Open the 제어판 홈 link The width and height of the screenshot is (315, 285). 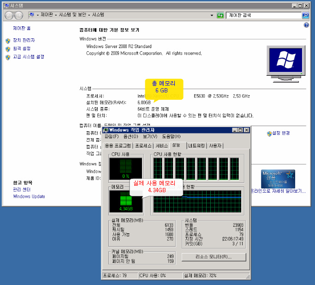tap(22, 28)
